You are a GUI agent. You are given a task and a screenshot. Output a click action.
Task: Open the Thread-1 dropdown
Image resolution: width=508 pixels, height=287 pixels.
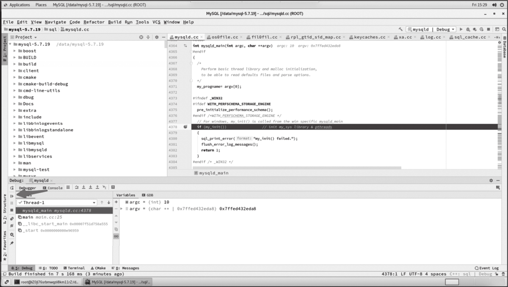coord(94,202)
